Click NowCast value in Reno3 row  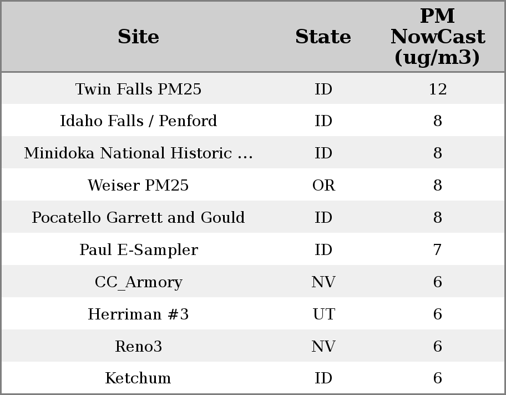pos(437,346)
